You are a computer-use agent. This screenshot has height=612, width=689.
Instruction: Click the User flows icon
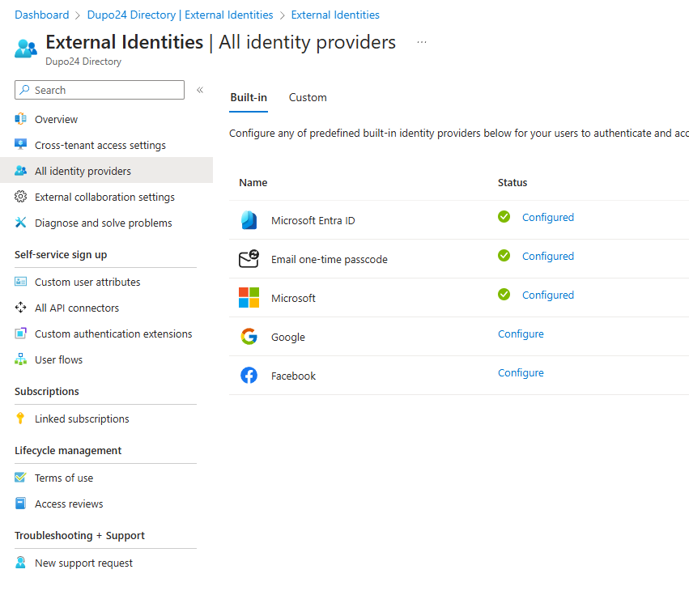click(x=21, y=359)
